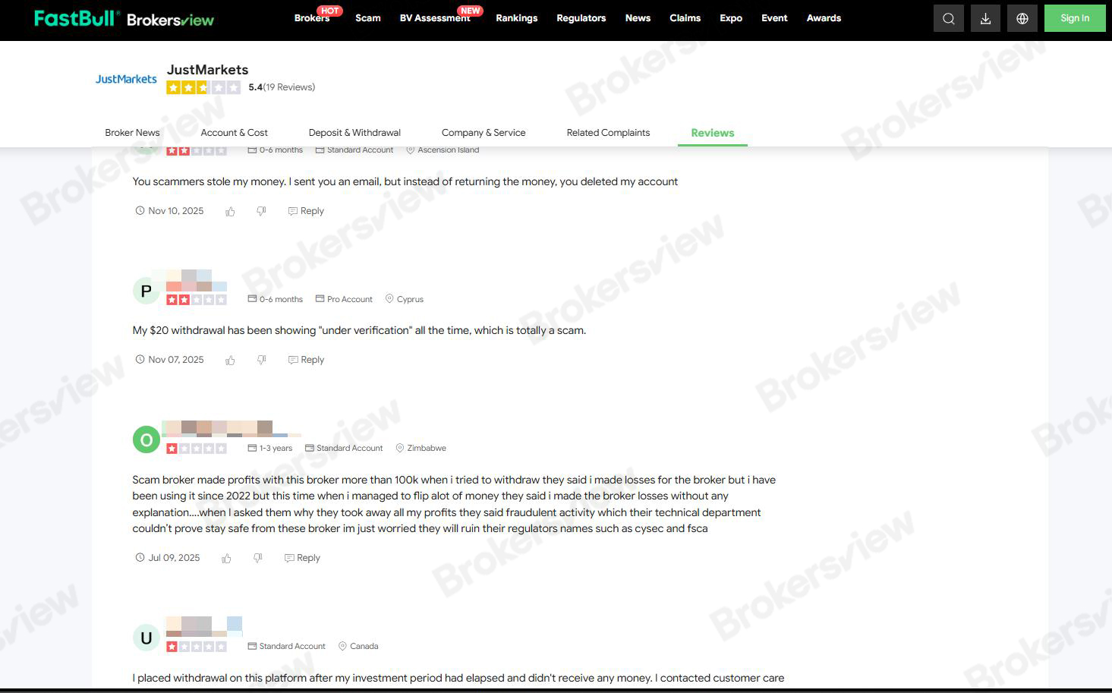
Task: Click the JustMarkets broker name heading
Action: point(208,70)
